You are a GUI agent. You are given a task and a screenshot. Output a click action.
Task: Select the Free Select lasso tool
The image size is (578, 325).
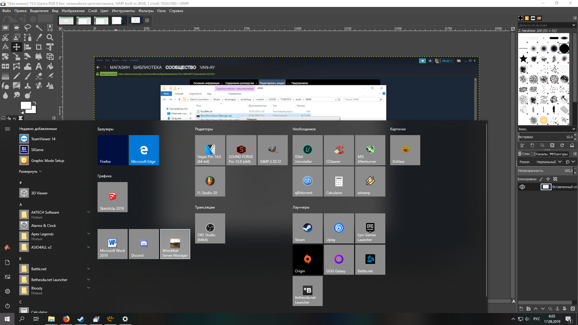28,28
